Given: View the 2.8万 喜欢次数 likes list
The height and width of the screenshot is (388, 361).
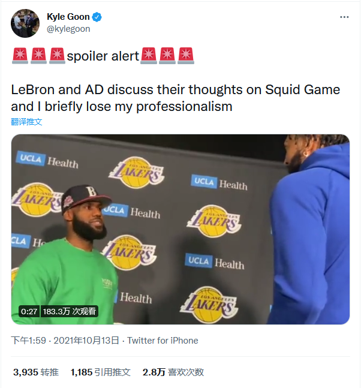Looking at the screenshot, I should point(173,372).
